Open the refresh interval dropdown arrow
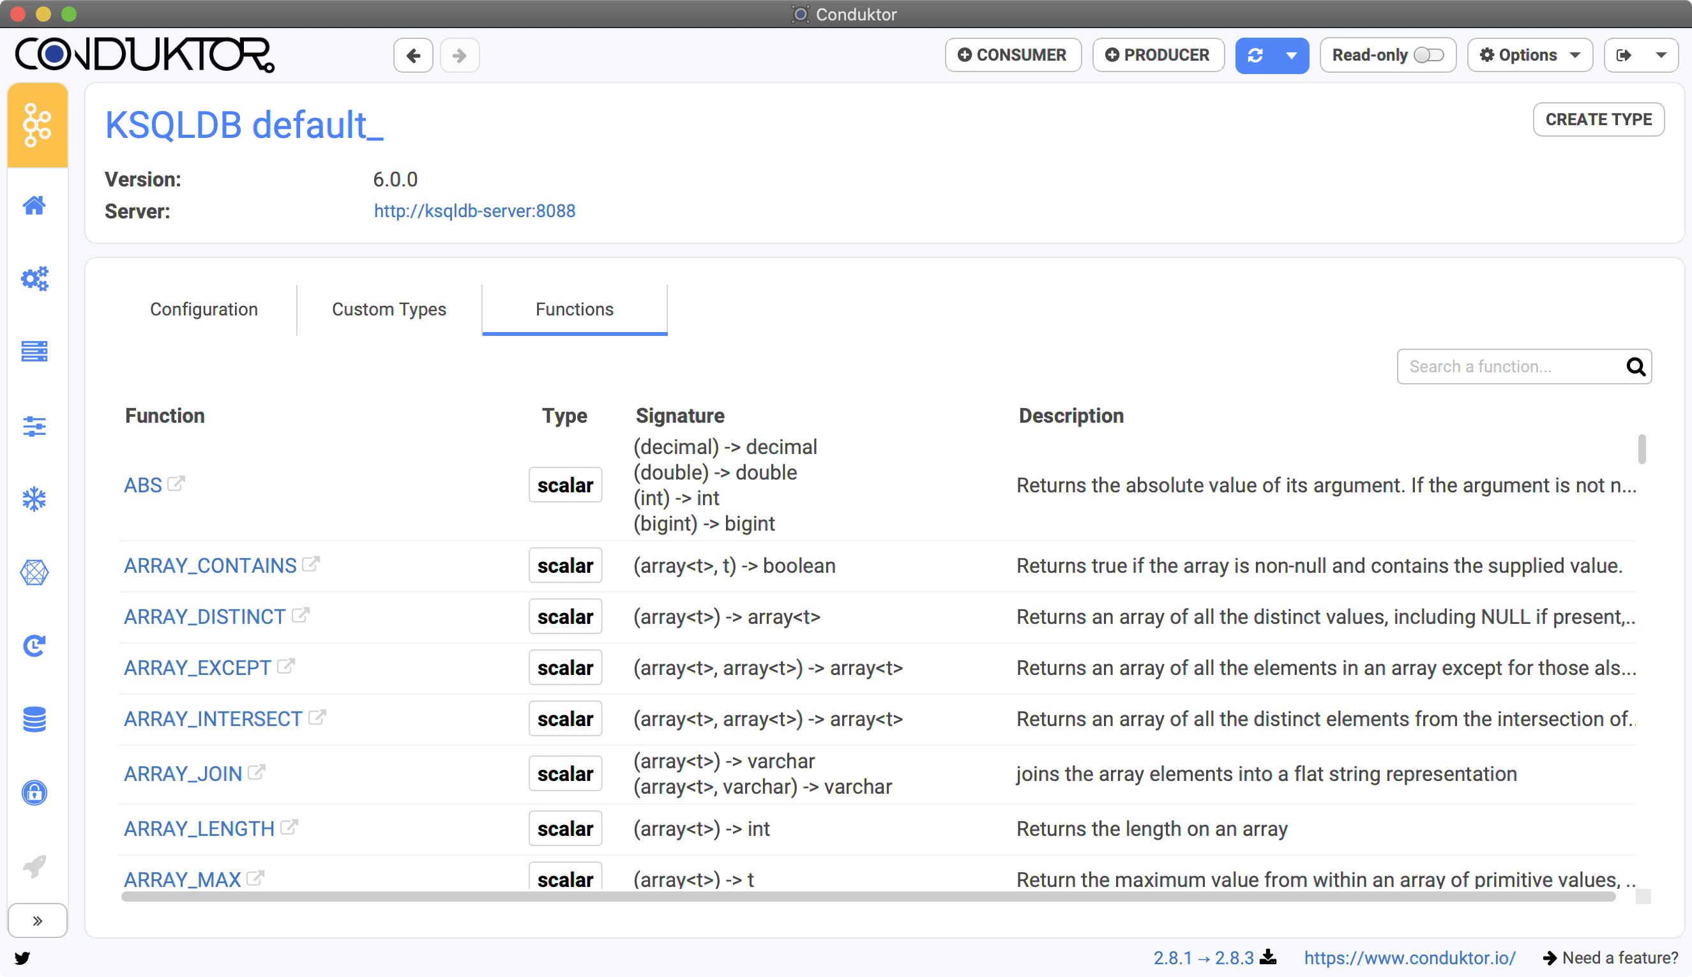Screen dimensions: 1692x977 point(1292,55)
